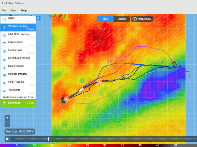Screen dimensions: 197x147
Task: Click the 5 value on wind scale
Action: point(17,145)
